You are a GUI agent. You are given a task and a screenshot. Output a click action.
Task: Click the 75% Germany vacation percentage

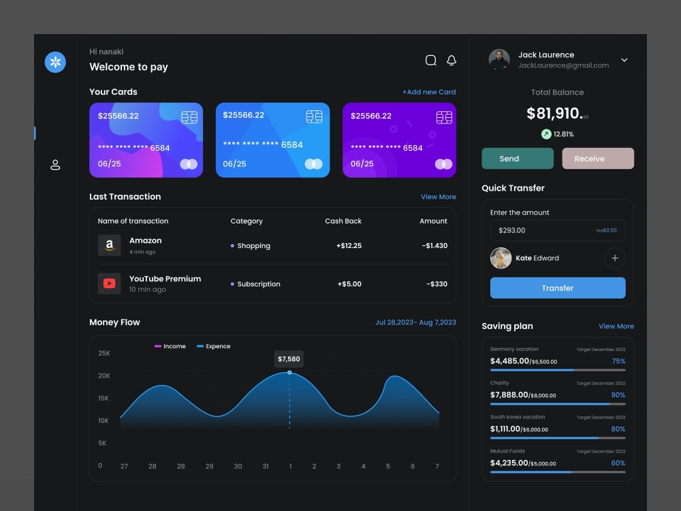coord(618,361)
